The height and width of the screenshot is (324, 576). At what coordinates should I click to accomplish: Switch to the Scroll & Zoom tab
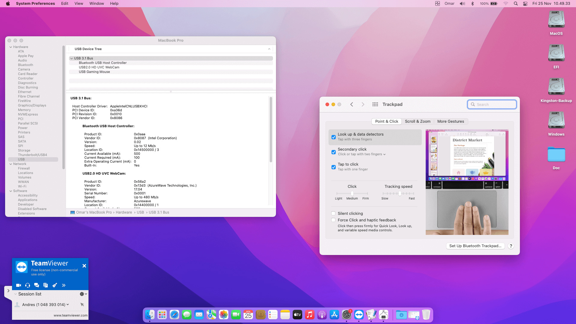[x=418, y=121]
